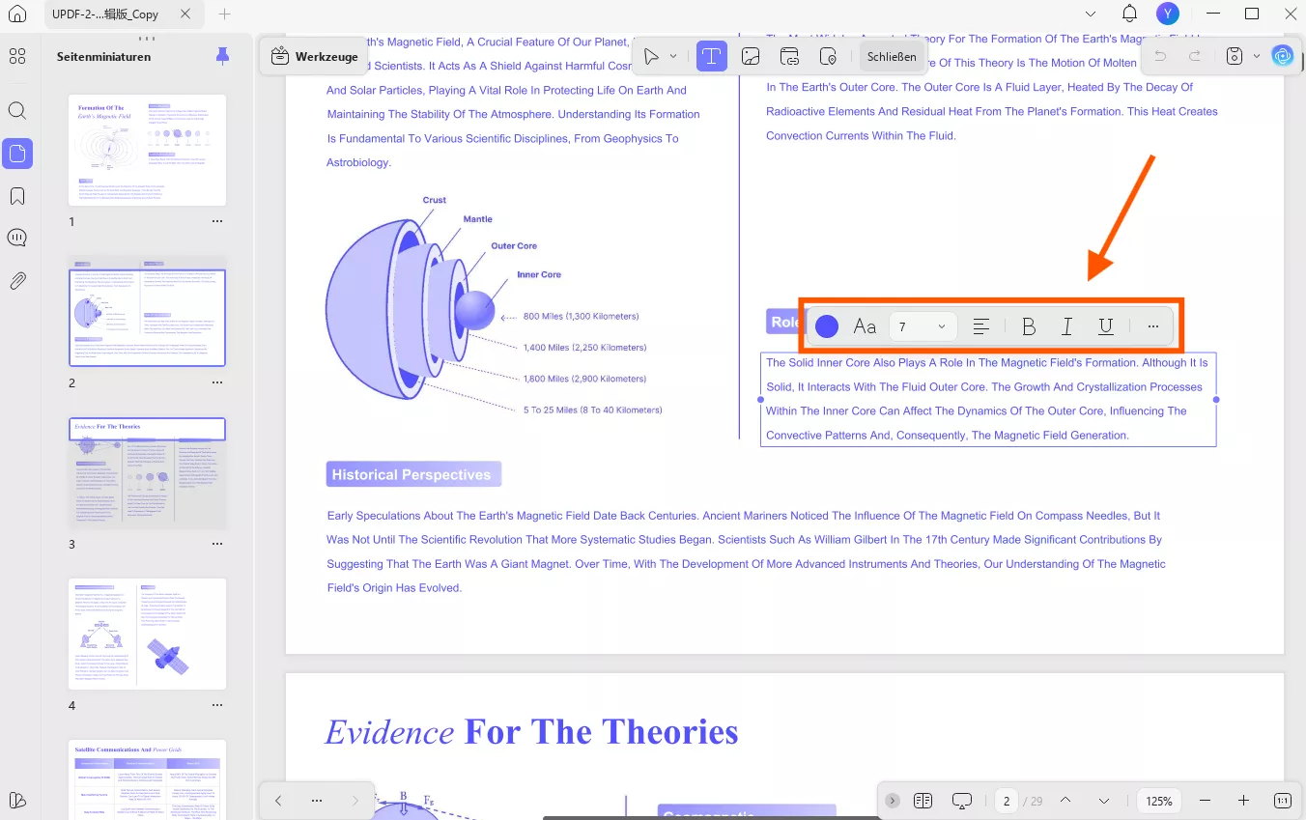Toggle bold formatting
Screen dimensions: 1306x820
click(1029, 326)
